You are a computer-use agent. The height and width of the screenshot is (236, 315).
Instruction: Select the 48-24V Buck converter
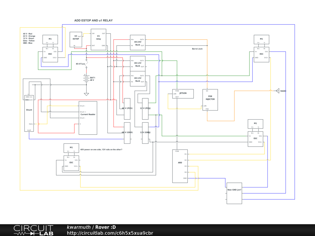point(138,42)
